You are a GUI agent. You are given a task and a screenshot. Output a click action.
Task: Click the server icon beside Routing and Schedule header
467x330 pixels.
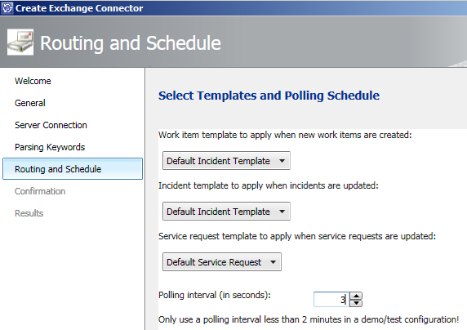20,42
